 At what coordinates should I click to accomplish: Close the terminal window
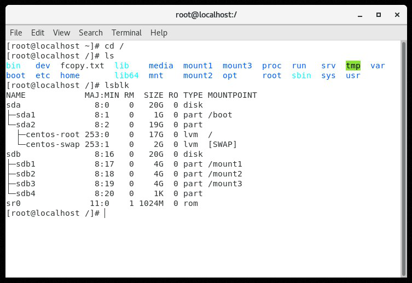click(x=397, y=14)
